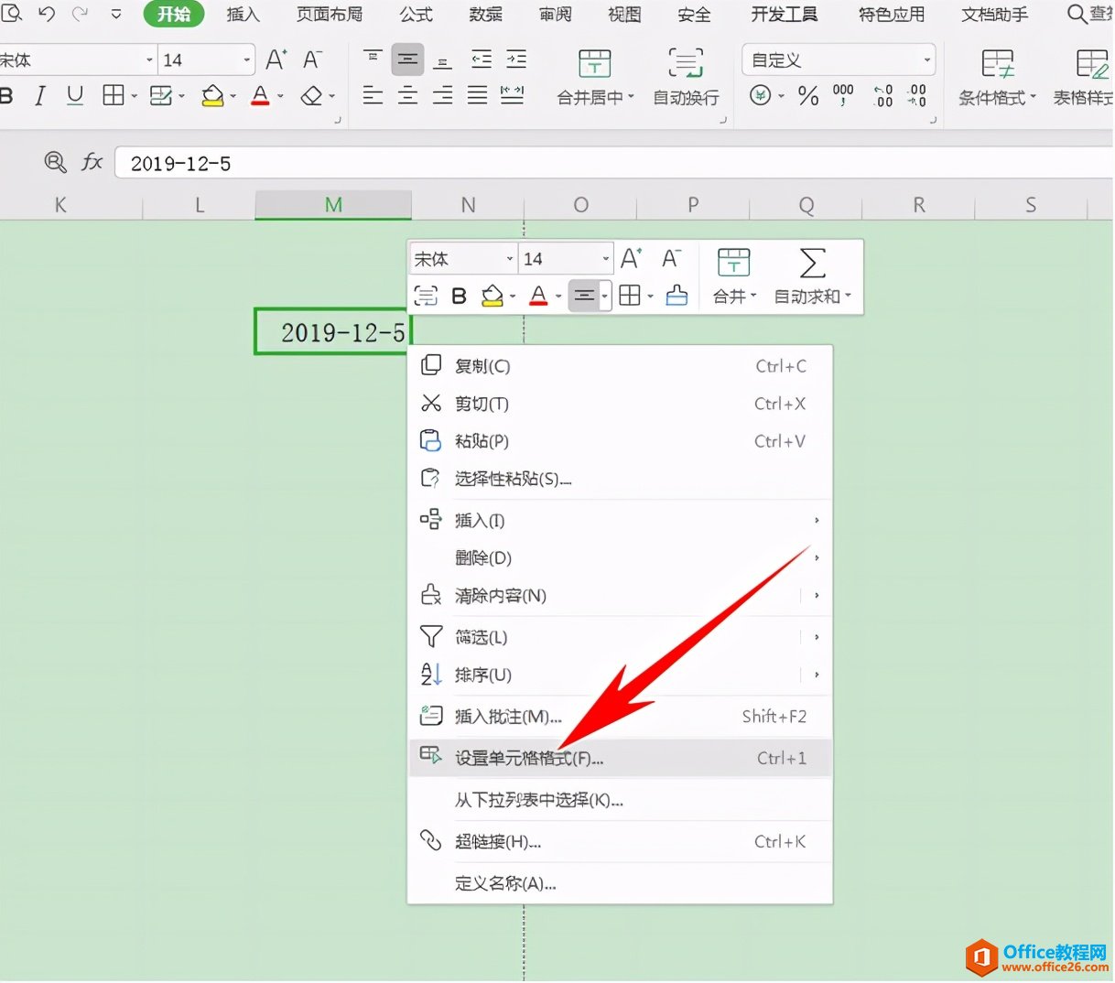Choose 选择性粘贴(S)... from context menu
This screenshot has height=983, width=1115.
(620, 479)
